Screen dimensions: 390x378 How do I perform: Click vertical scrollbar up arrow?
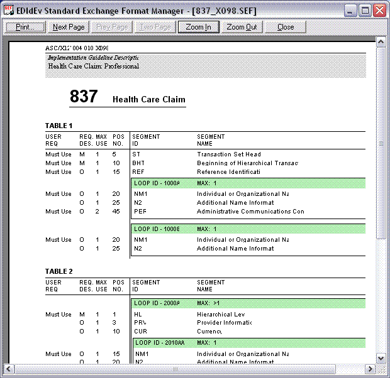(x=381, y=42)
